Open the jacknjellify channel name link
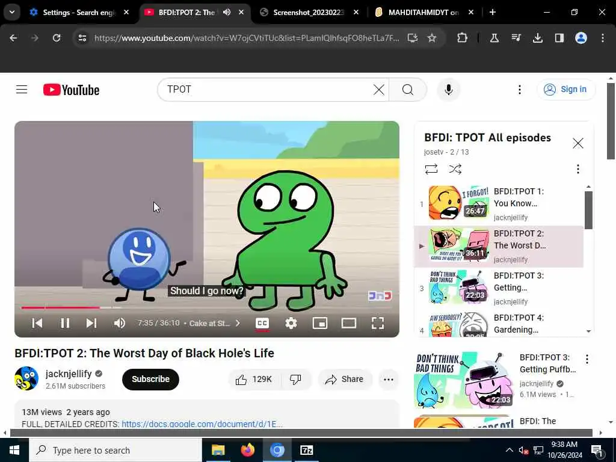This screenshot has height=462, width=616. pyautogui.click(x=69, y=374)
